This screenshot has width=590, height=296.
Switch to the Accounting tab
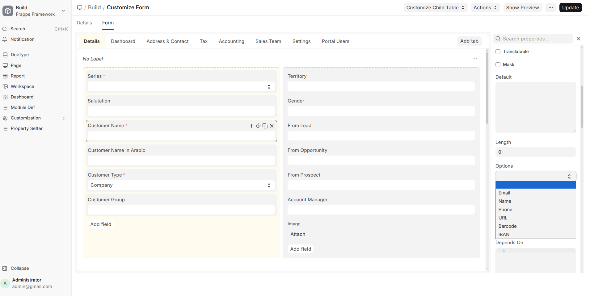[x=231, y=41]
